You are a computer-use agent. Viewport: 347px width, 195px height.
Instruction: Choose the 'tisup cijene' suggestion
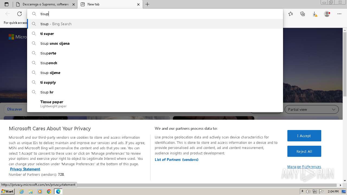tap(155, 73)
